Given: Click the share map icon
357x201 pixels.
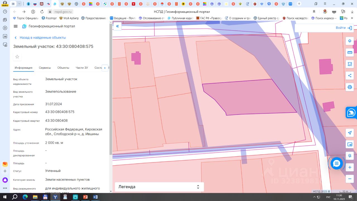Looking at the screenshot, I should [350, 75].
